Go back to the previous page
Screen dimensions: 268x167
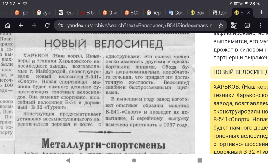(21, 25)
